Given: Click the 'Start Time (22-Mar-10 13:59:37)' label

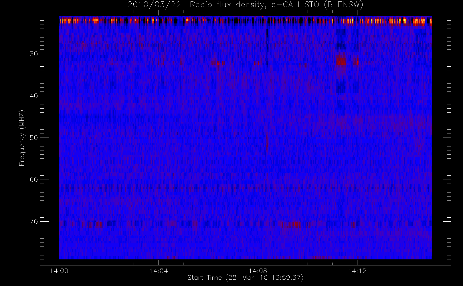Looking at the screenshot, I should point(245,278).
